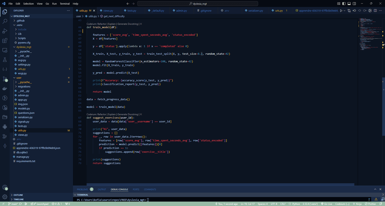Collapse the .venv folder
This screenshot has width=385, height=206.
[42, 25]
